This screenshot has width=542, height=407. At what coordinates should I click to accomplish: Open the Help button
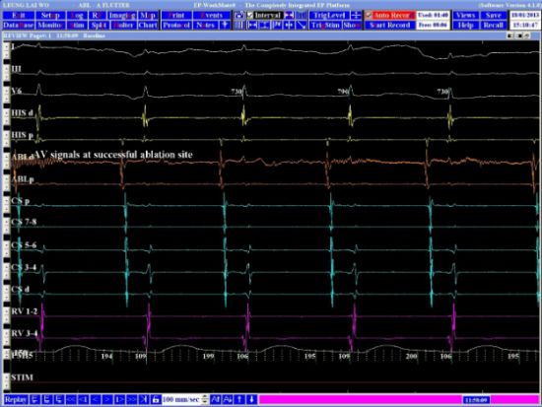(465, 26)
